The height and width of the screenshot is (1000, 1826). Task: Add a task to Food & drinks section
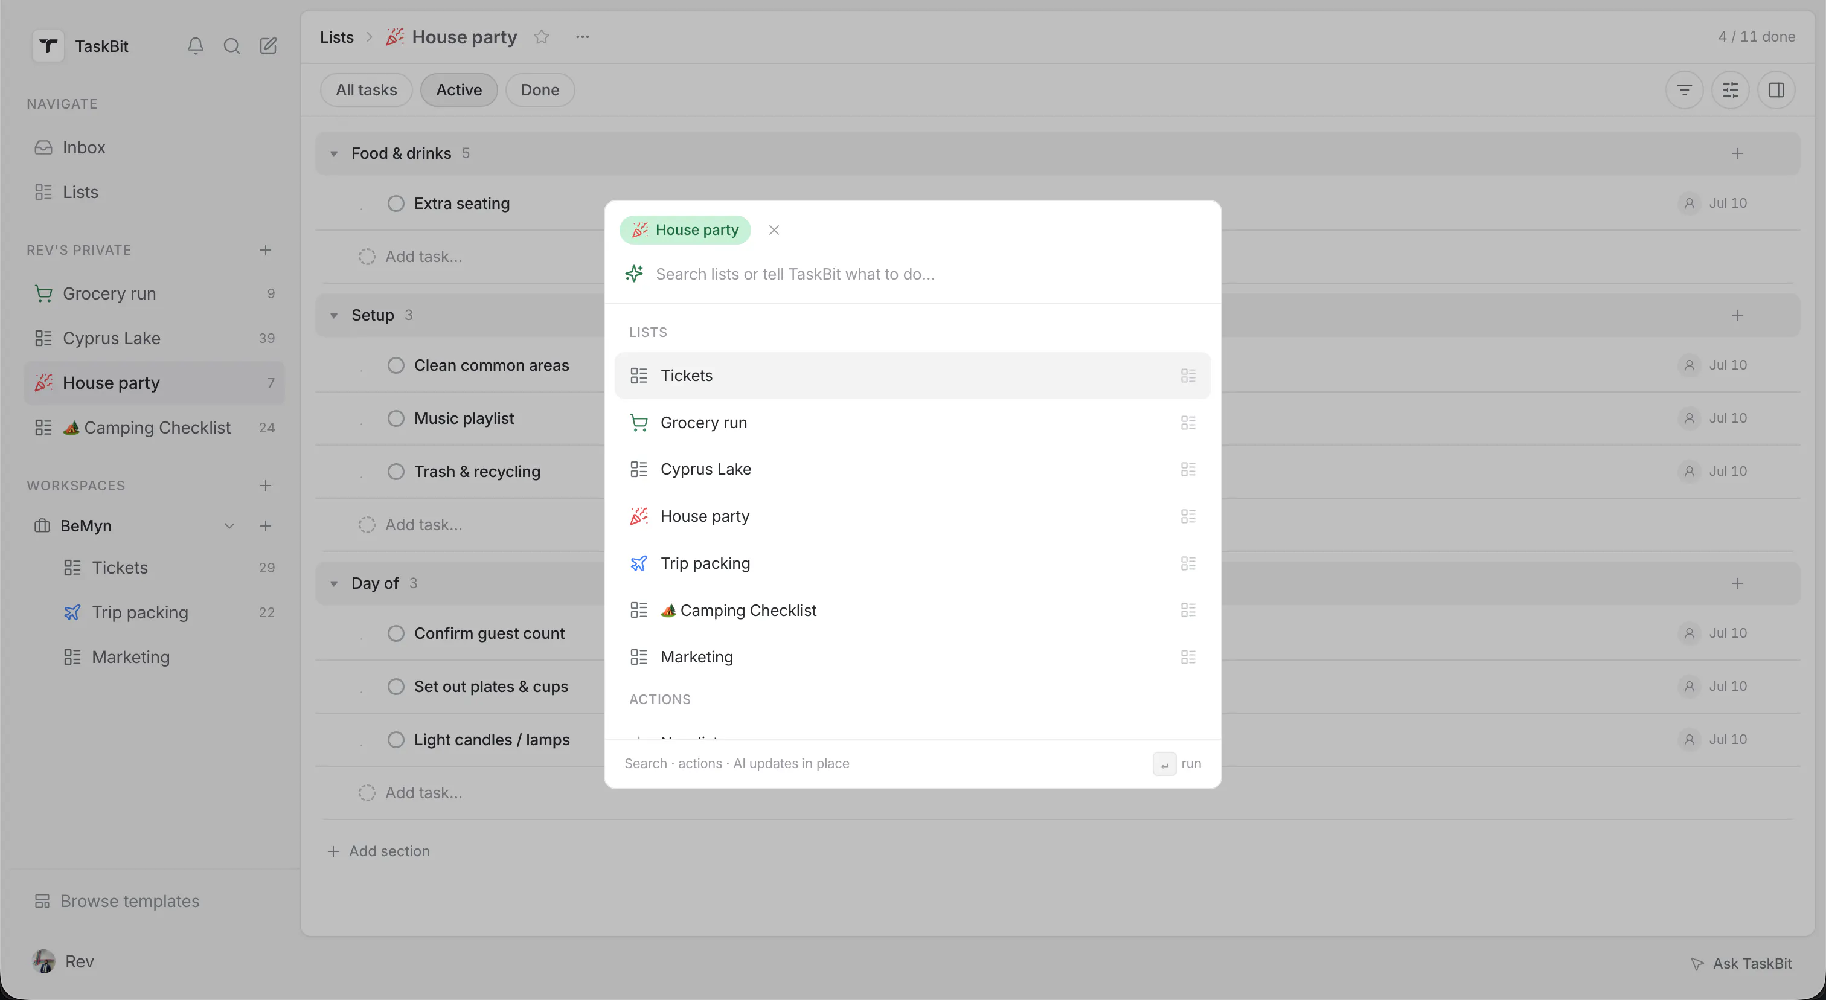pyautogui.click(x=1737, y=153)
